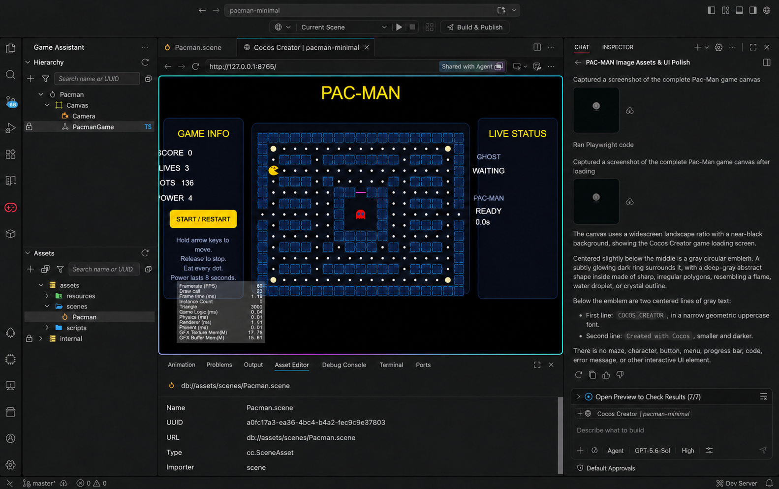Switch to the Pacman.scene tab
The image size is (779, 489).
click(198, 47)
